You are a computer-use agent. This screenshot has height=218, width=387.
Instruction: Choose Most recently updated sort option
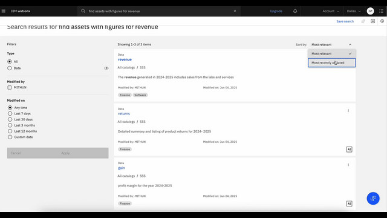(331, 63)
